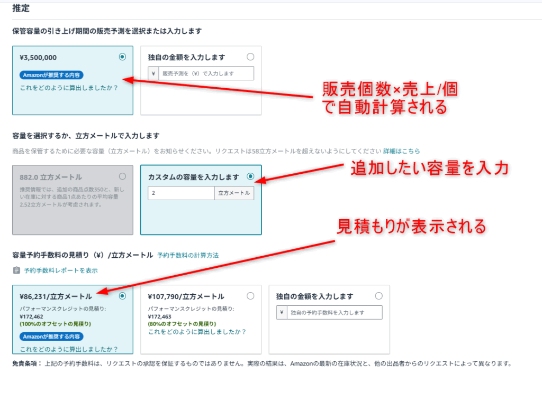
Task: Pick the ¥86,231/立方メートル fee option radio
Action: coord(123,296)
